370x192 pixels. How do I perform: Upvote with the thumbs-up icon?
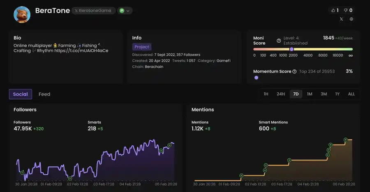click(x=335, y=10)
